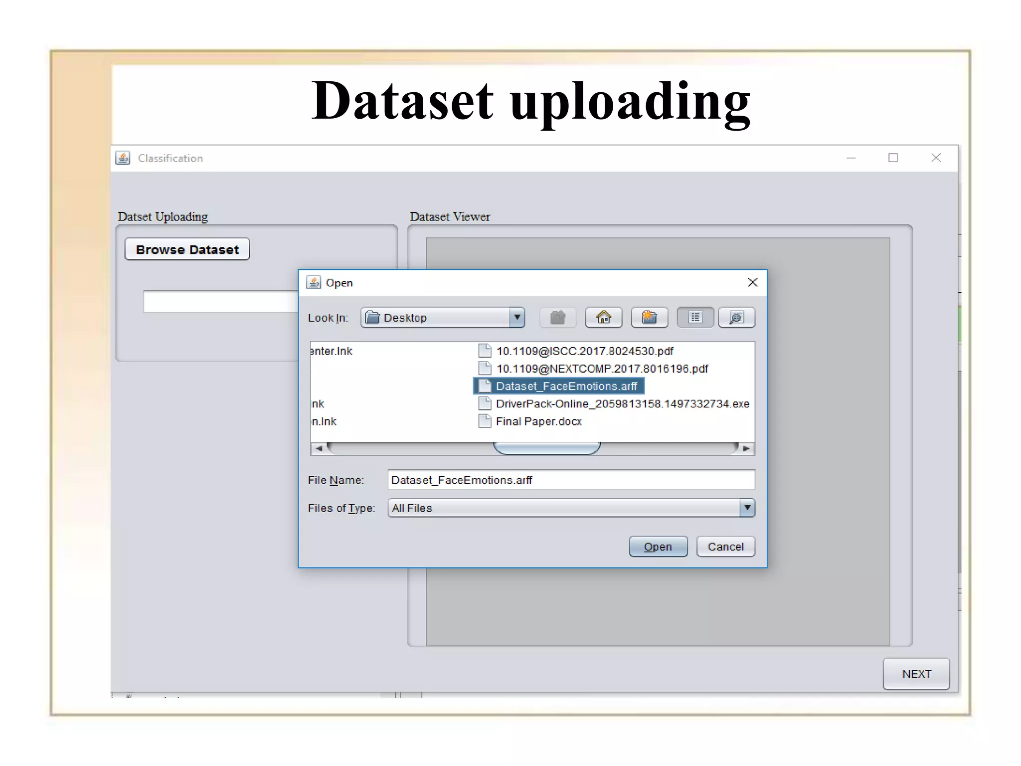Click the File Name input field

[x=571, y=480]
